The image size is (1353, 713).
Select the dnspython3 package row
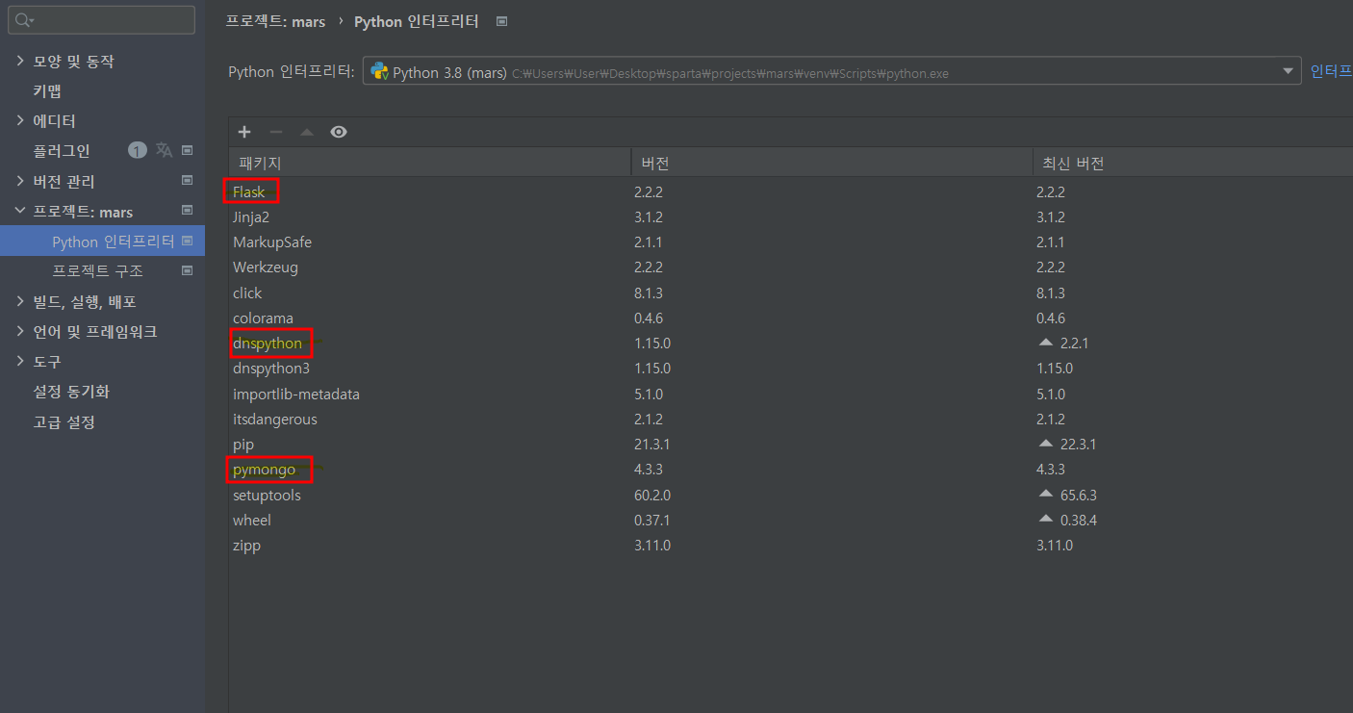click(x=790, y=368)
